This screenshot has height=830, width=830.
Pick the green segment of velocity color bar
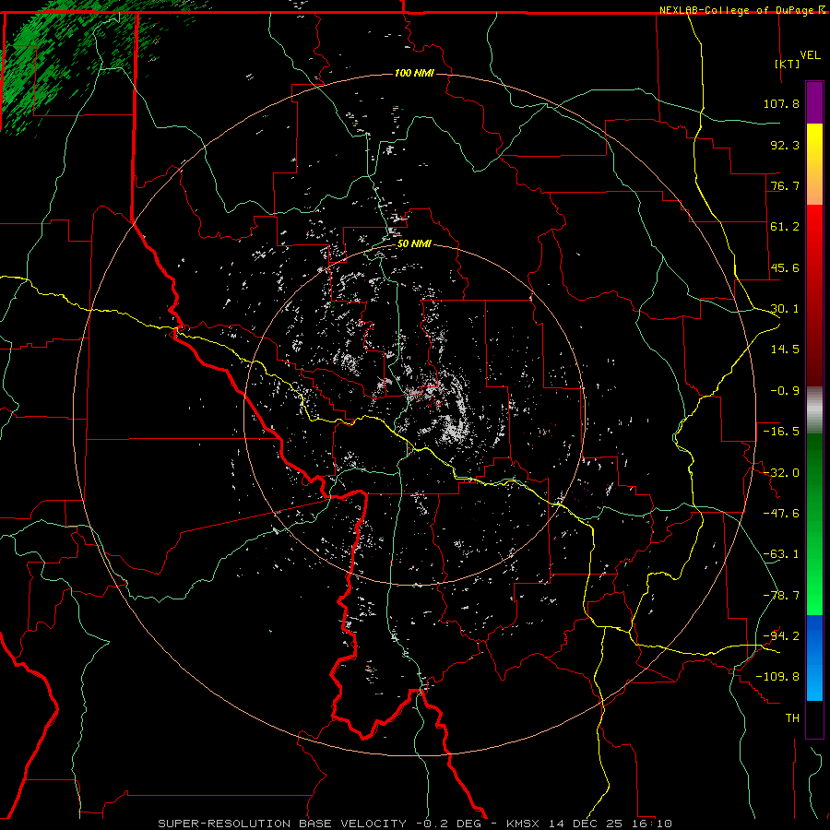point(814,524)
